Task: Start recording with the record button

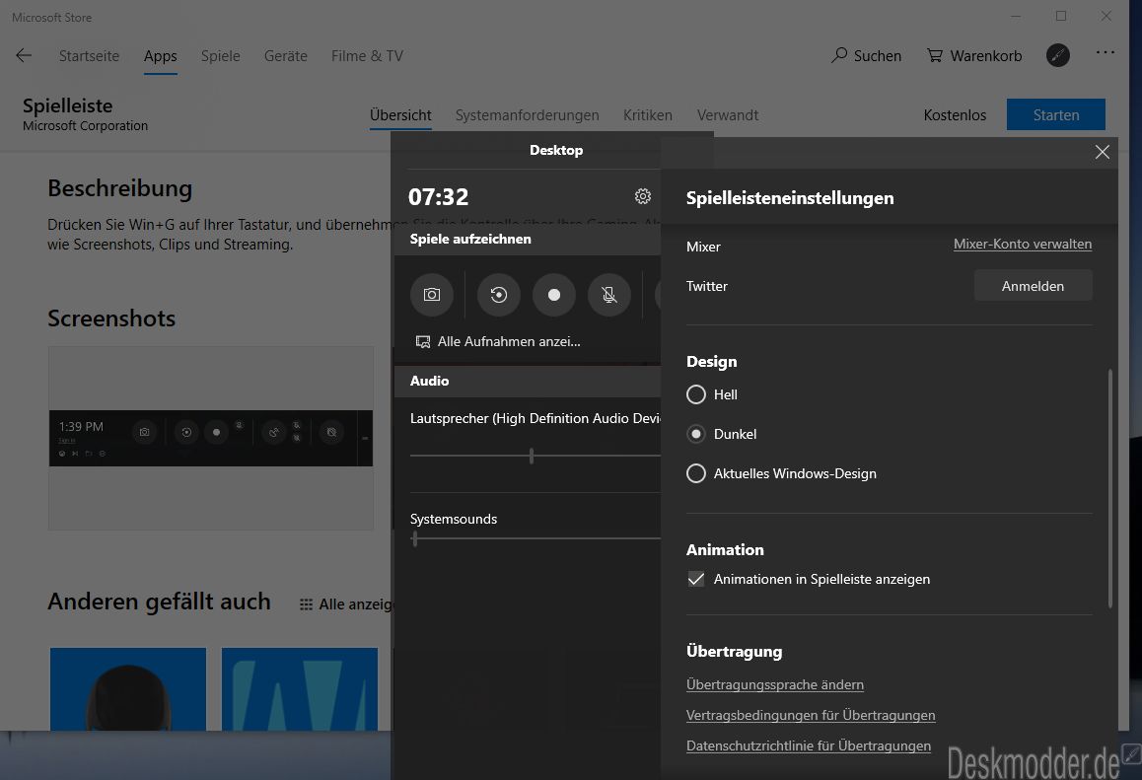Action: 554,295
